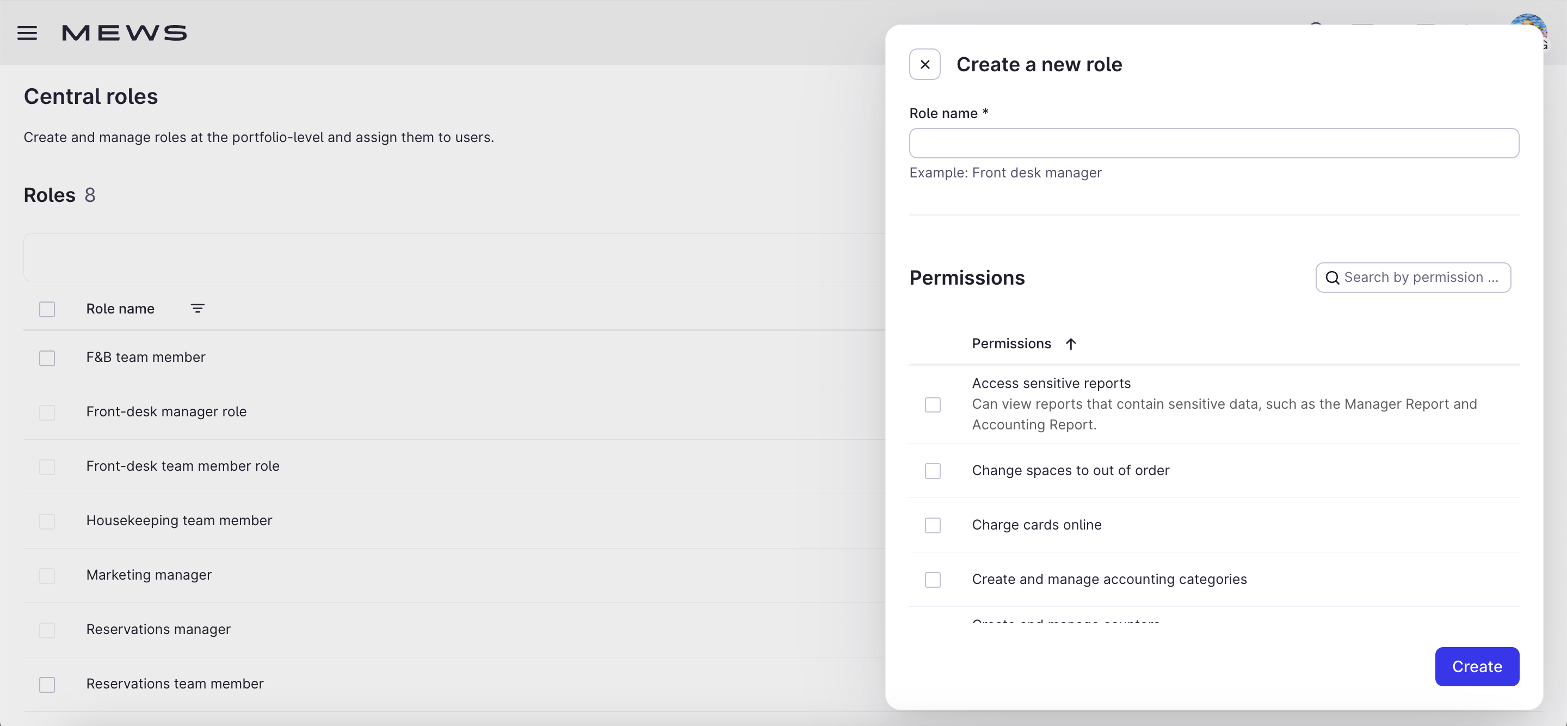Click the Access sensitive reports label

point(1051,383)
